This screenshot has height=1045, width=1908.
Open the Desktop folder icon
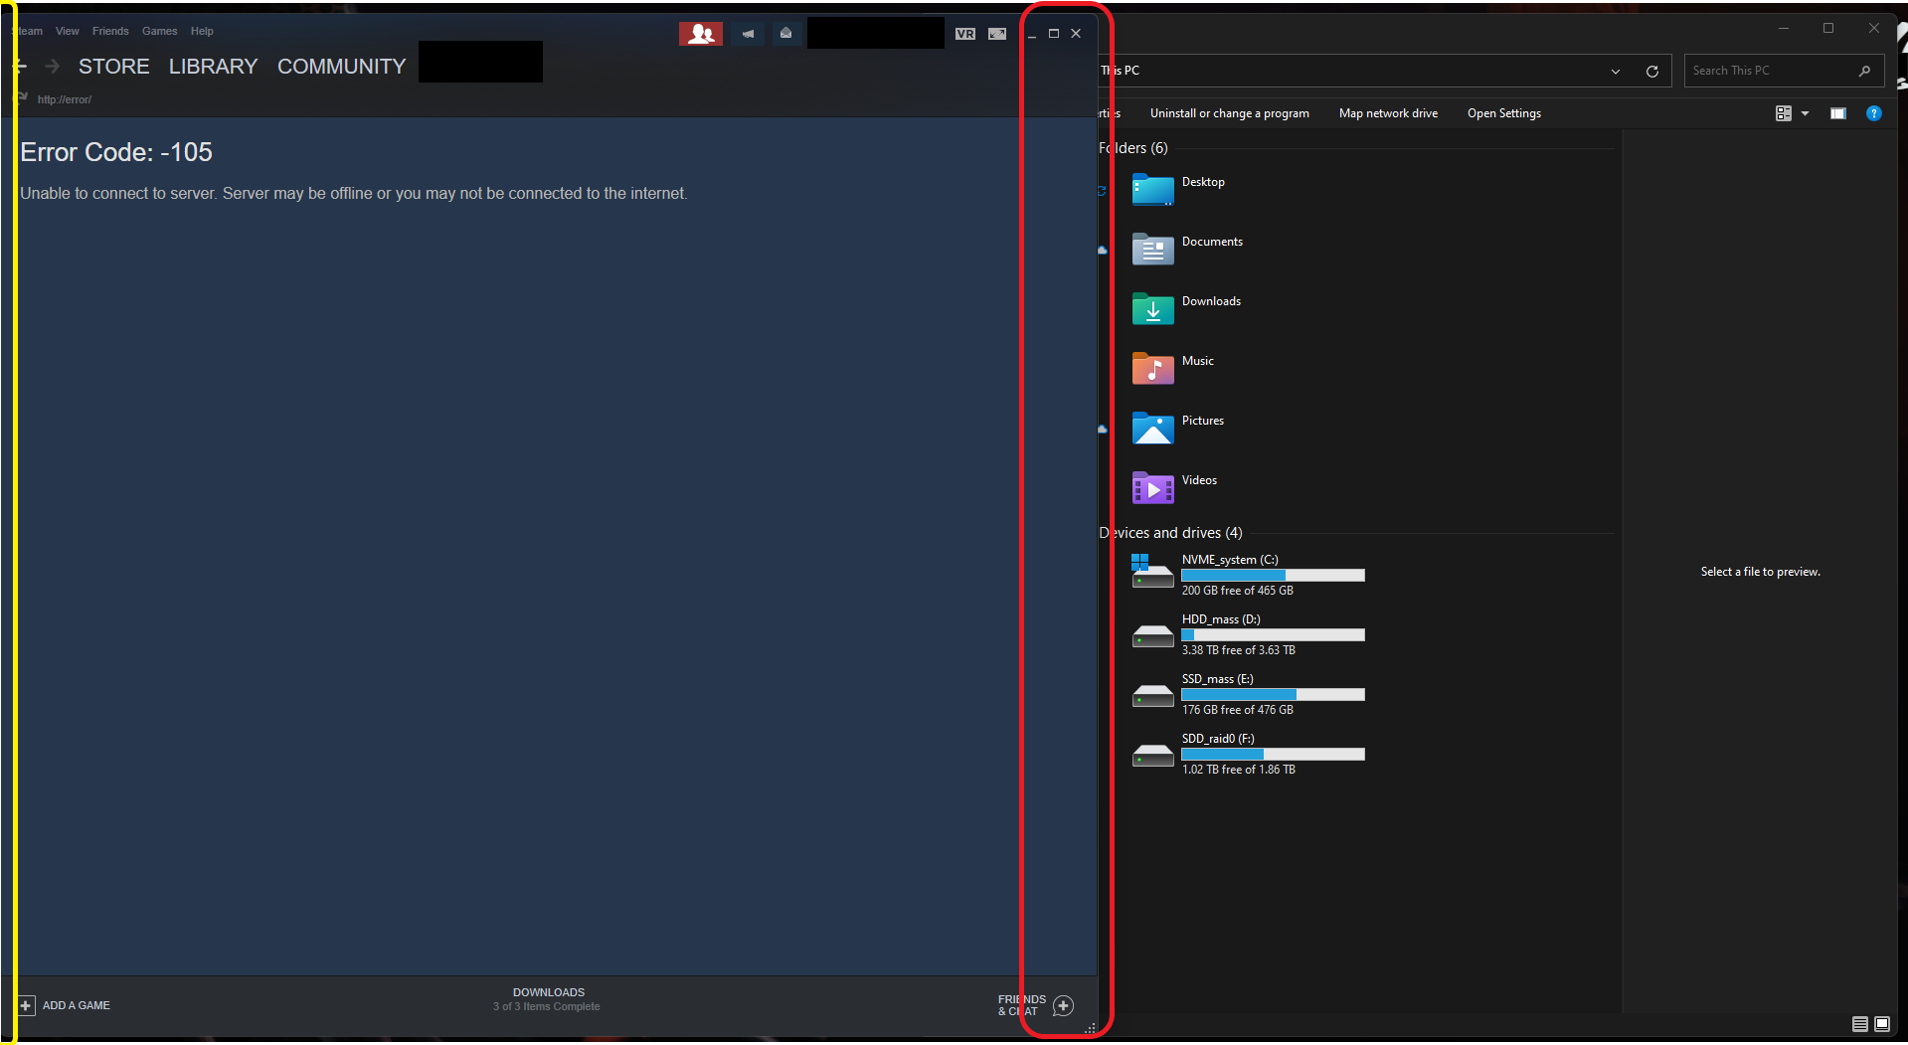pos(1152,189)
